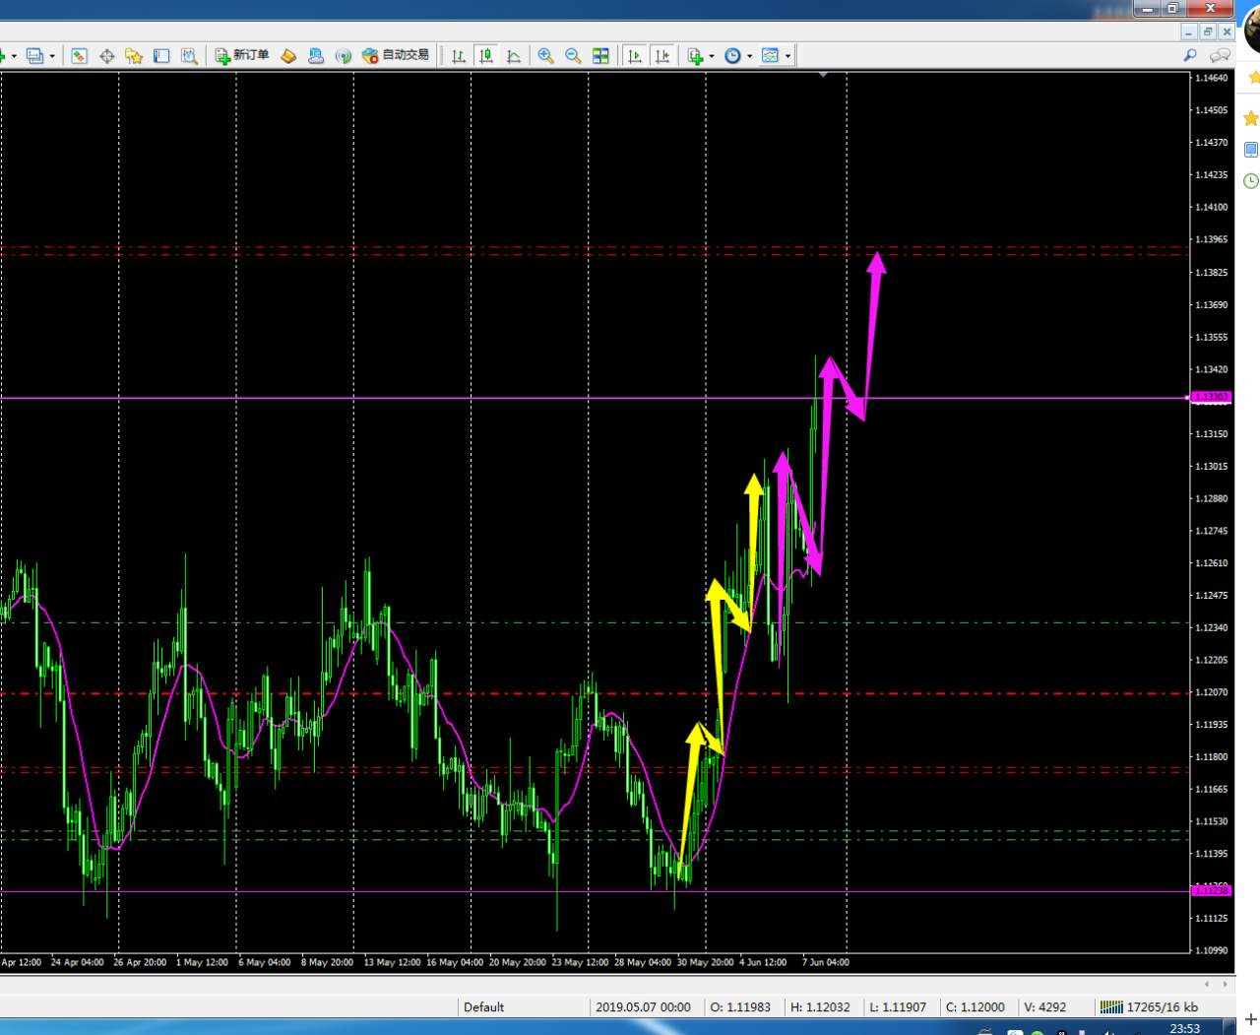1260x1035 pixels.
Task: Switch chart to candlestick style
Action: click(486, 56)
